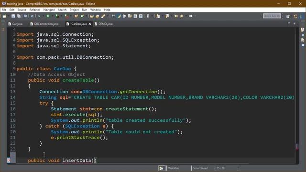Click the white Forward navigation arrow
Screen dimensions: 306x172
(x=191, y=16)
